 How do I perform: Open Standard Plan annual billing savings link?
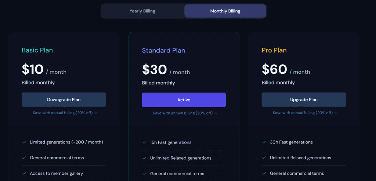click(185, 113)
